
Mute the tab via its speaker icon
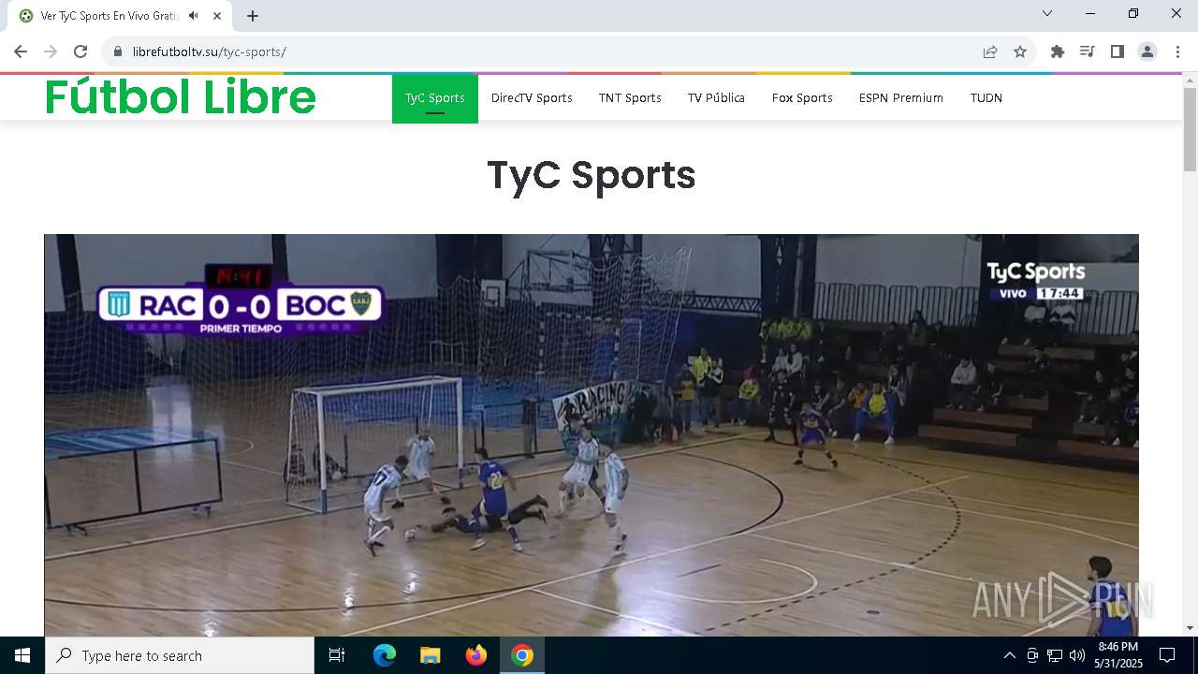[194, 16]
